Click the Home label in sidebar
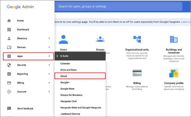191x117 pixels. [x=21, y=20]
